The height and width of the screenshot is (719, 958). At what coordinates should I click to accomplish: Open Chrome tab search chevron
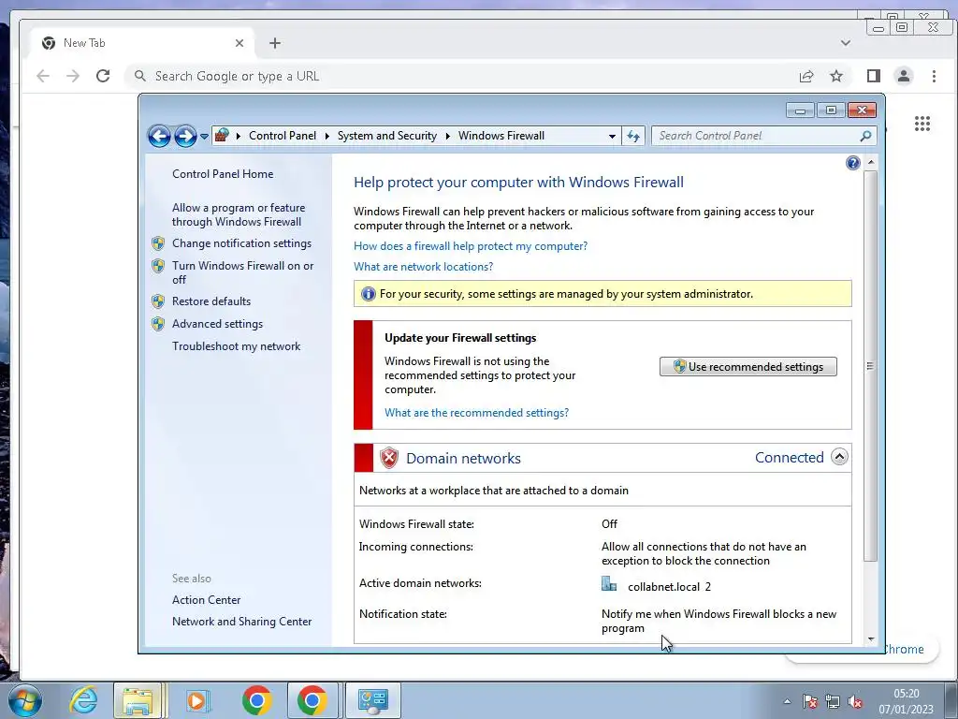pyautogui.click(x=846, y=43)
